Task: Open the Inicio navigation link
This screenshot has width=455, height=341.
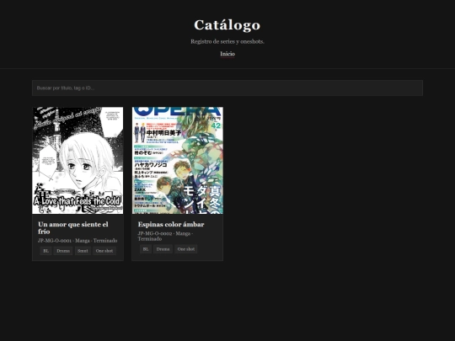Action: 227,54
